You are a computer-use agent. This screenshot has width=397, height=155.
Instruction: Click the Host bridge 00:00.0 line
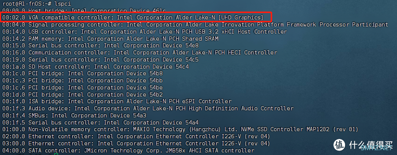pyautogui.click(x=84, y=10)
